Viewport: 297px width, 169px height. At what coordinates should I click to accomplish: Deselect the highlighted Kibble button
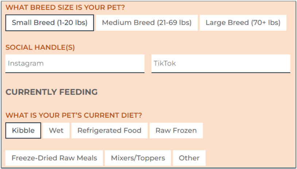23,130
